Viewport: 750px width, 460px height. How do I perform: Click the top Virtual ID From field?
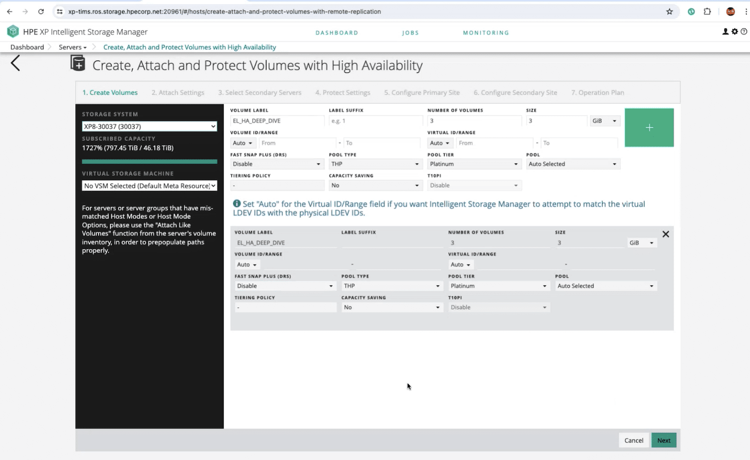click(495, 143)
